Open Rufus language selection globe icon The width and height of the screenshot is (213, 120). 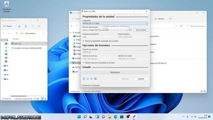pos(84,79)
